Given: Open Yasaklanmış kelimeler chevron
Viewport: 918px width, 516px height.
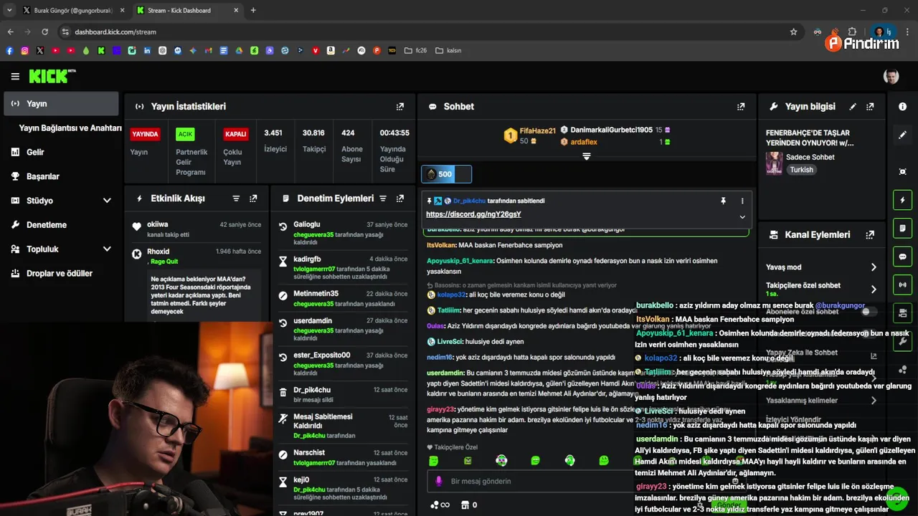Looking at the screenshot, I should 874,401.
